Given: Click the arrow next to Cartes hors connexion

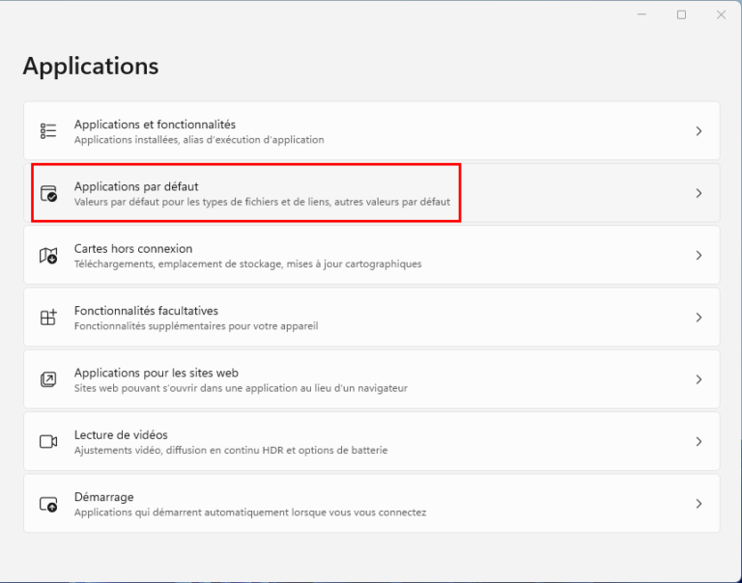Looking at the screenshot, I should pyautogui.click(x=699, y=256).
